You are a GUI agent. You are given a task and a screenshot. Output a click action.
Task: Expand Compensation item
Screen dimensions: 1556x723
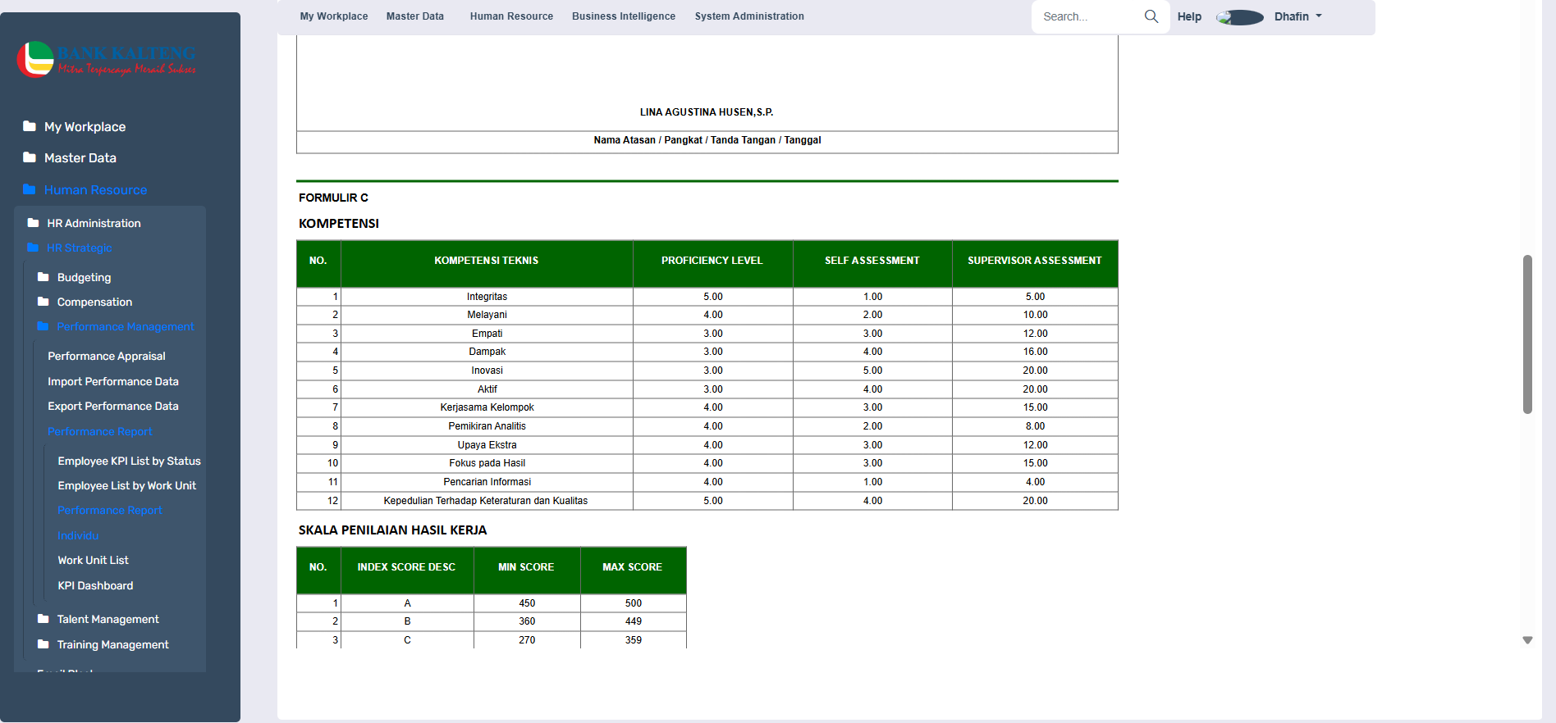point(94,302)
